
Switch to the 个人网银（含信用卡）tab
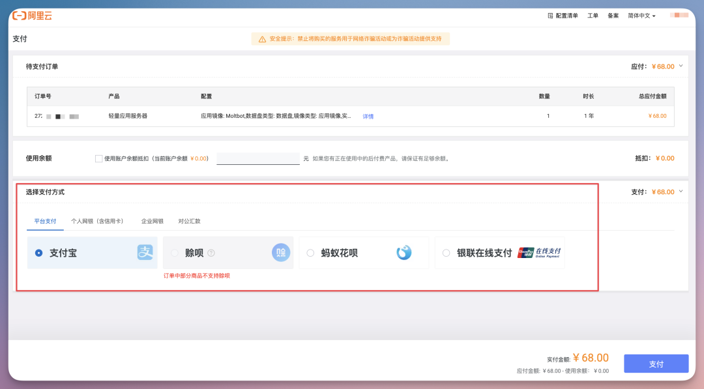97,221
